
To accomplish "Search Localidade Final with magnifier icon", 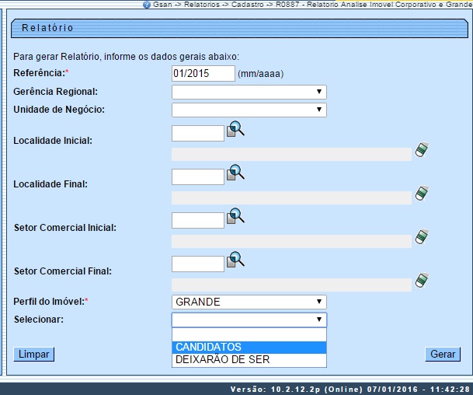I will pyautogui.click(x=235, y=173).
